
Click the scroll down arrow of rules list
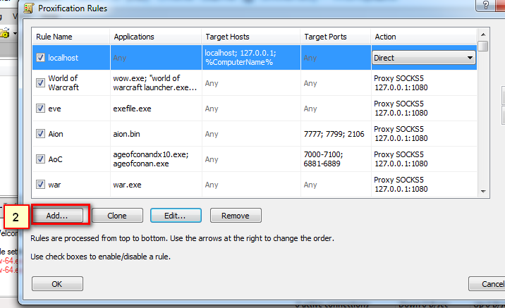483,192
